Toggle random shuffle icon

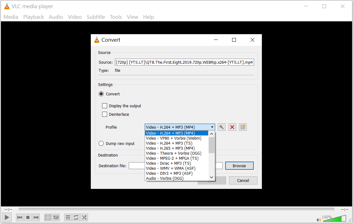coord(84,217)
